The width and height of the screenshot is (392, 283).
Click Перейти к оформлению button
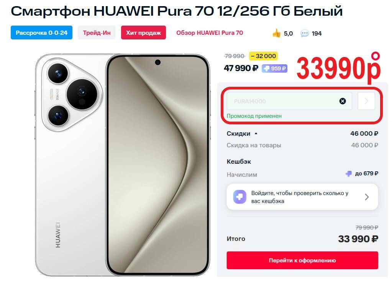click(x=302, y=260)
